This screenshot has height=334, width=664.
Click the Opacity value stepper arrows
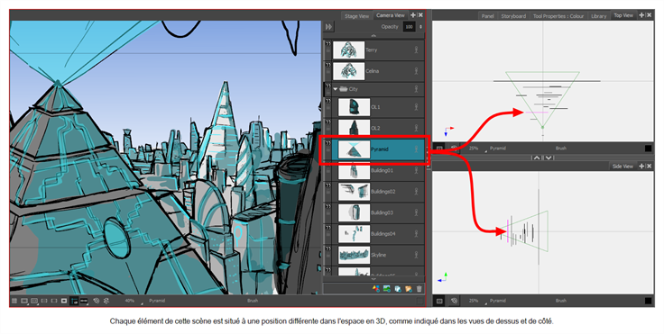tap(420, 27)
